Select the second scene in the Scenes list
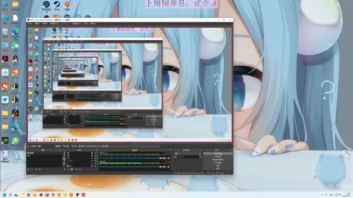This screenshot has height=198, width=353. tap(44, 156)
